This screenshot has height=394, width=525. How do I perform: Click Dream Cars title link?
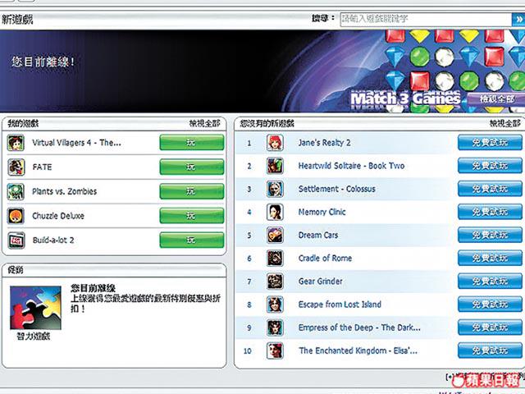click(x=318, y=236)
